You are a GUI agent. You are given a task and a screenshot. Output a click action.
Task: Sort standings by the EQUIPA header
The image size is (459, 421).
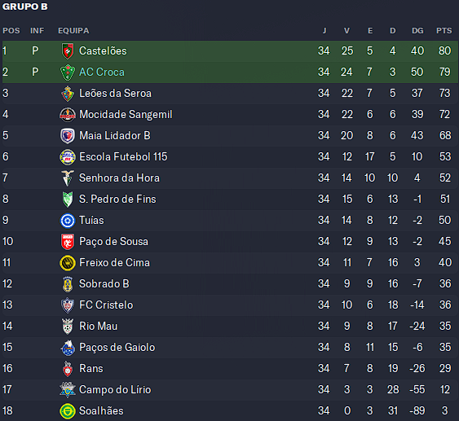[x=73, y=31]
